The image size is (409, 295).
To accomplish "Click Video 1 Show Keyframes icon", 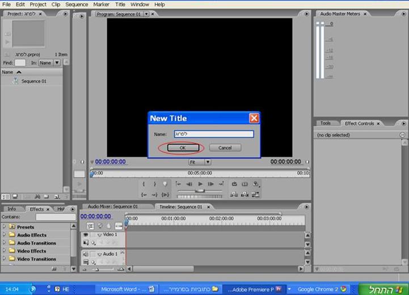I will coord(93,243).
